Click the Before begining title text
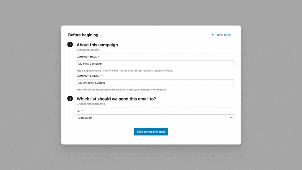Viewport: 302px width, 170px height. point(85,35)
